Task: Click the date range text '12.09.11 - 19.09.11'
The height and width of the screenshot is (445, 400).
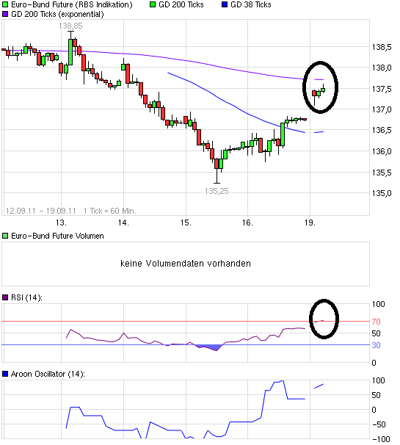Action: 41,211
